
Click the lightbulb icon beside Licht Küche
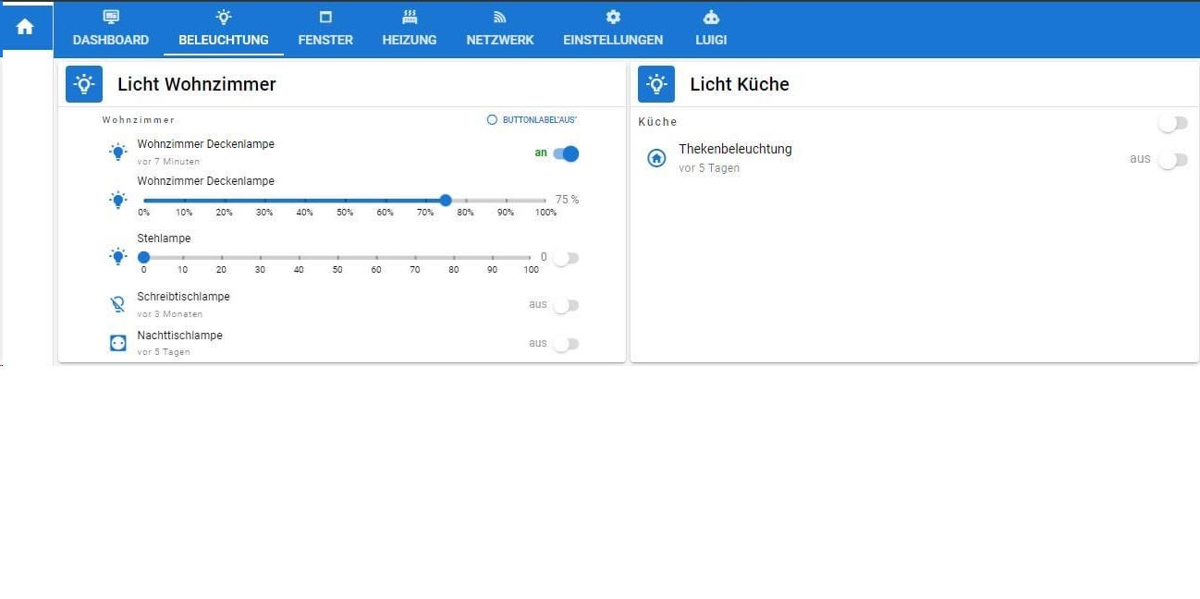click(x=656, y=84)
